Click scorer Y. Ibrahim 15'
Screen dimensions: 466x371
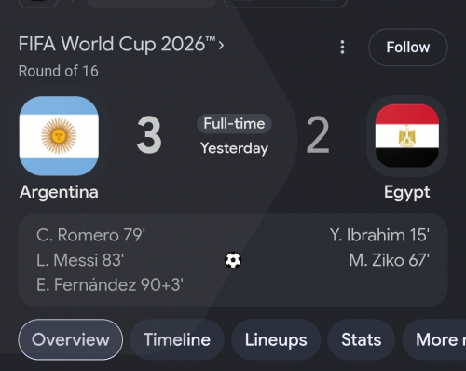click(379, 235)
